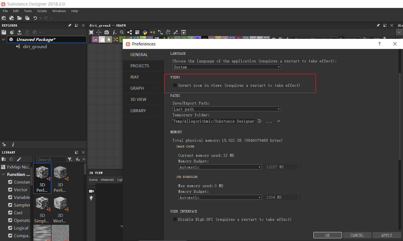Add a Bitmap atomic node from node bar
Image resolution: width=403 pixels, height=241 pixels.
click(95, 39)
